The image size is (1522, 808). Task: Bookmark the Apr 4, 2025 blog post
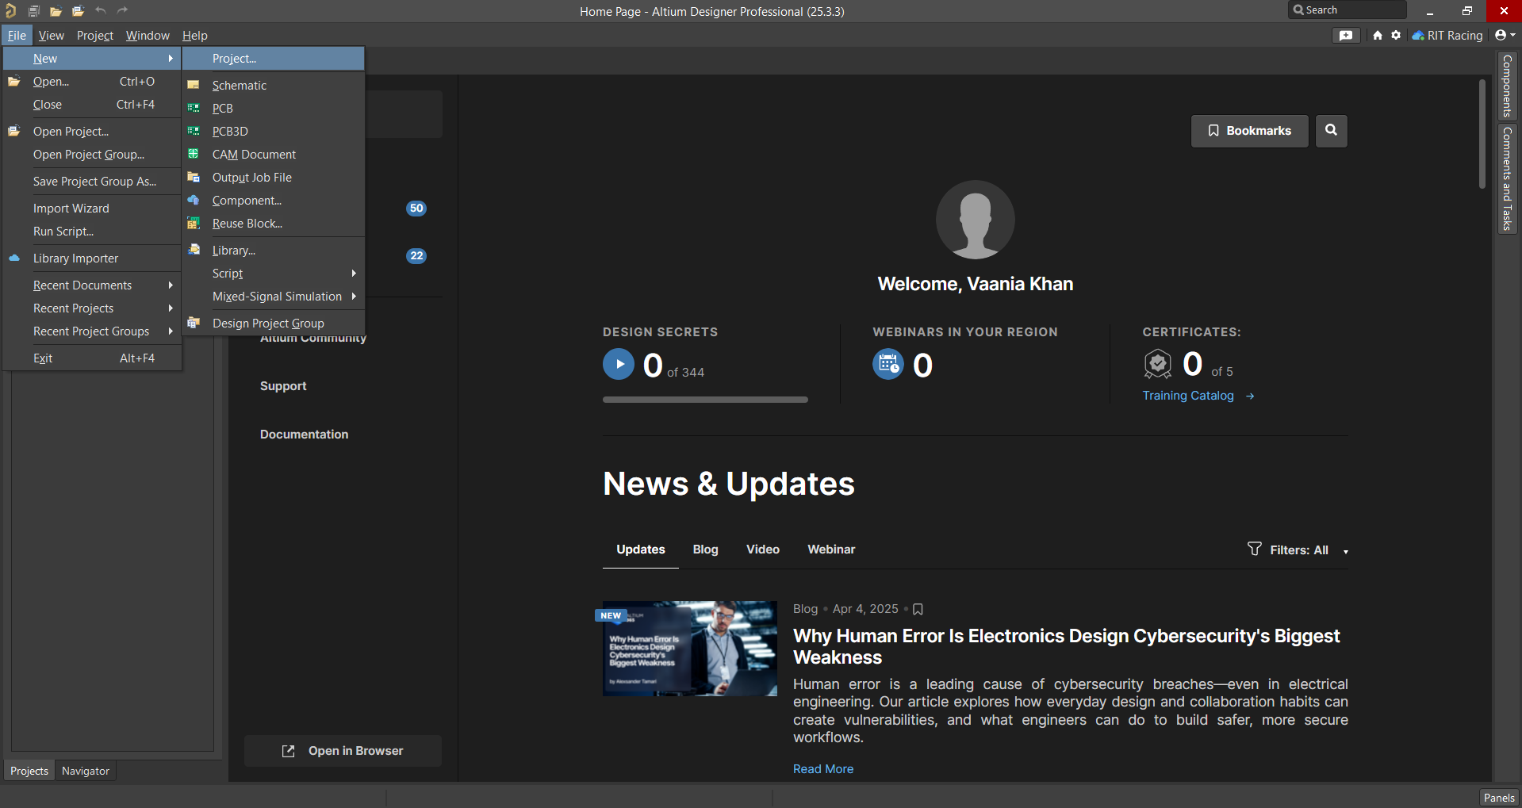point(918,609)
